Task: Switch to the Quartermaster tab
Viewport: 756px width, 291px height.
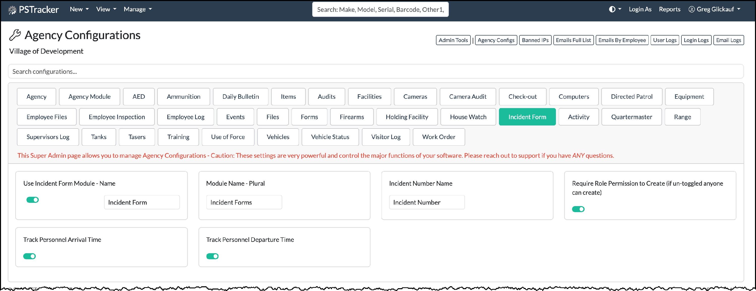Action: 632,117
